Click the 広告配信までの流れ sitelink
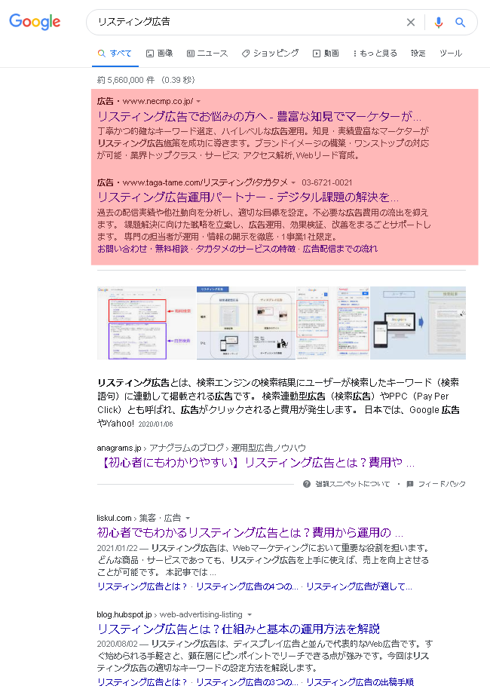 [340, 249]
